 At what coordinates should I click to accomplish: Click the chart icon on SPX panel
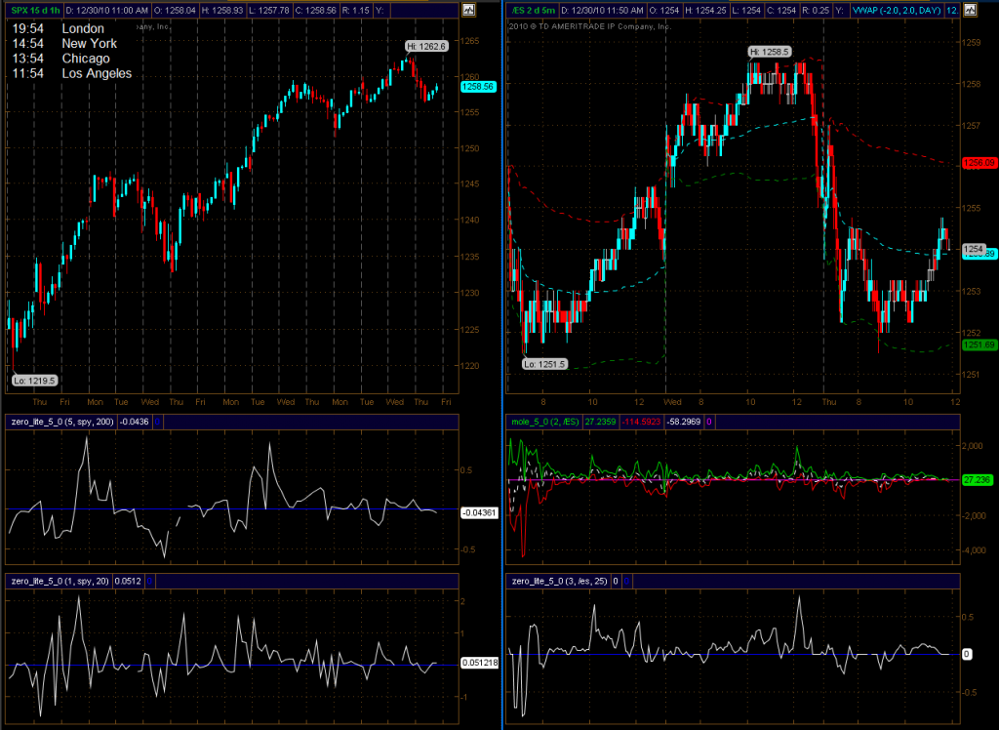coord(469,10)
